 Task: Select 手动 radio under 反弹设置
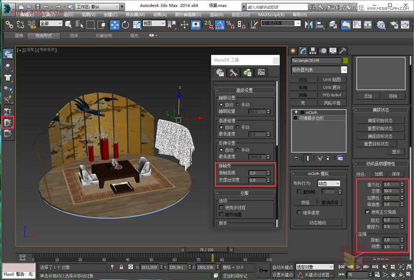tap(237, 150)
